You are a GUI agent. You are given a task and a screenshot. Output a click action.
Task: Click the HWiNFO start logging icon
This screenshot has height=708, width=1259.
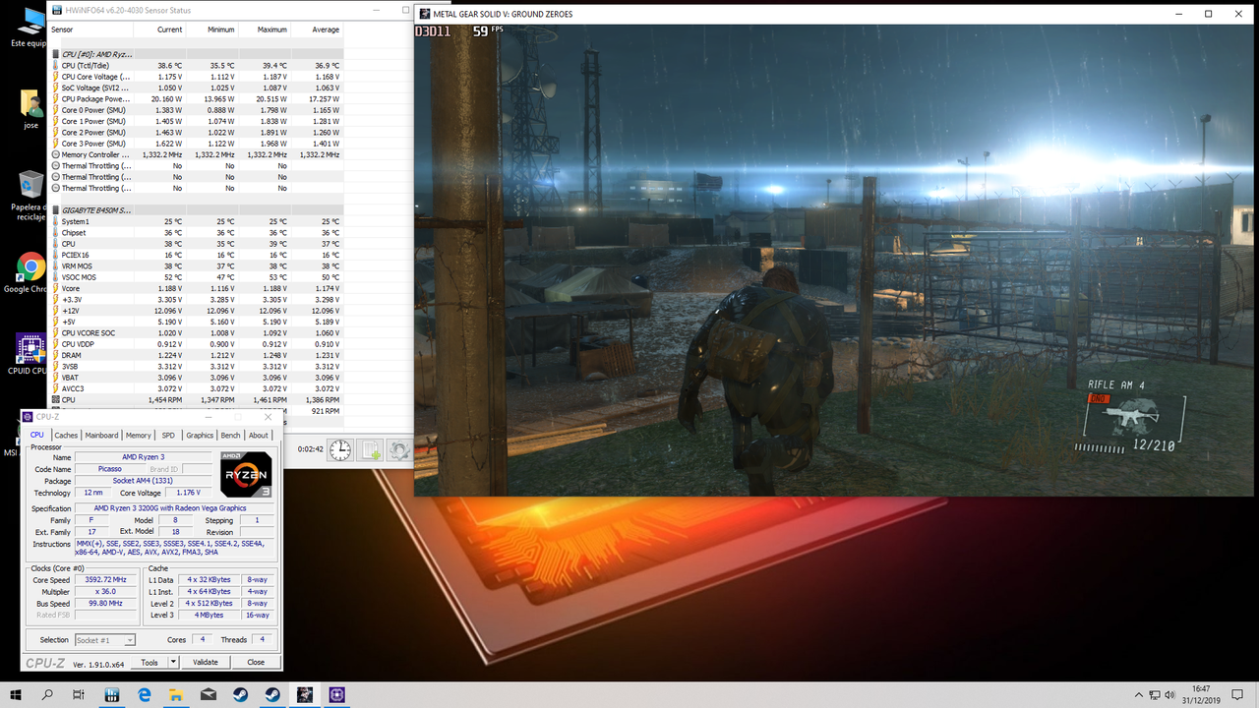[x=370, y=449]
